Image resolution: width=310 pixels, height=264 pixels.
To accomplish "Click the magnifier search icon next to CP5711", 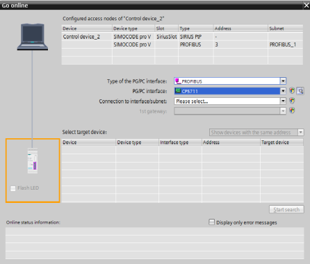I will pyautogui.click(x=300, y=91).
